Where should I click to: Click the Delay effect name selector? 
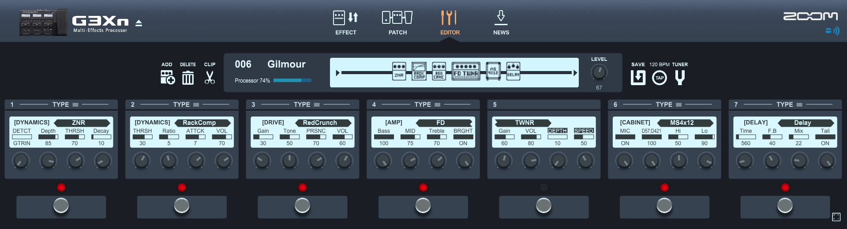[x=806, y=123]
